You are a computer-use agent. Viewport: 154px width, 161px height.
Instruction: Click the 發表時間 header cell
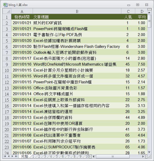pos(22,17)
